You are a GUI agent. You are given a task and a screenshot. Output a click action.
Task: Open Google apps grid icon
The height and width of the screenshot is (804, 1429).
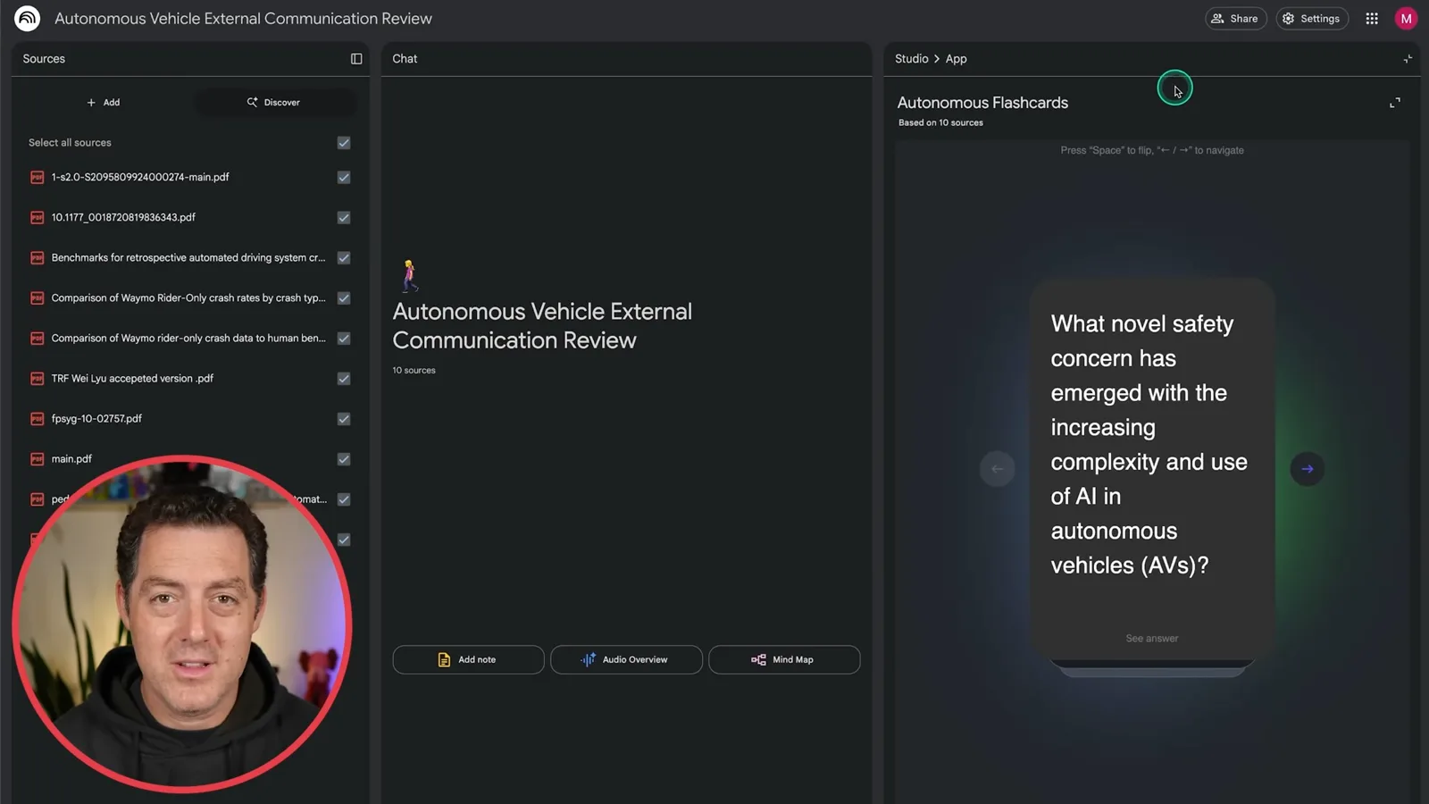point(1372,18)
